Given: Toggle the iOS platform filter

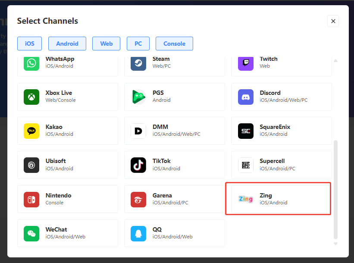Looking at the screenshot, I should click(30, 44).
